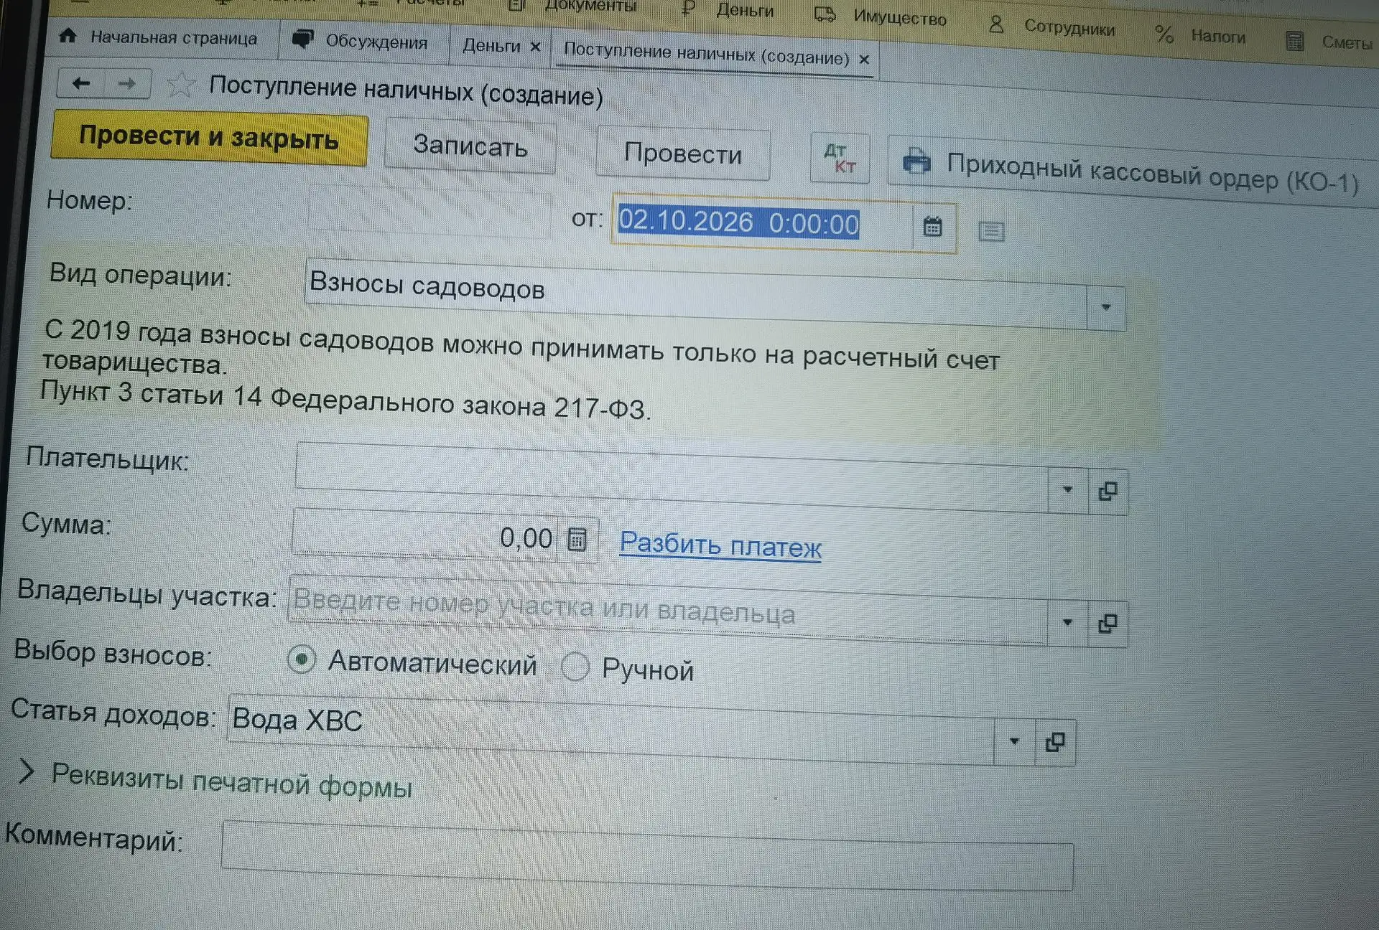1379x930 pixels.
Task: Click the Номер input field
Action: coord(430,212)
